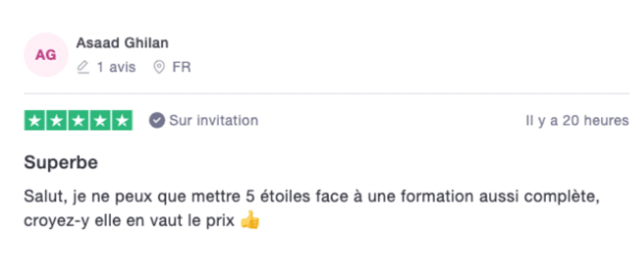Click the fourth green star
Screen dimensions: 643x261
pos(100,120)
